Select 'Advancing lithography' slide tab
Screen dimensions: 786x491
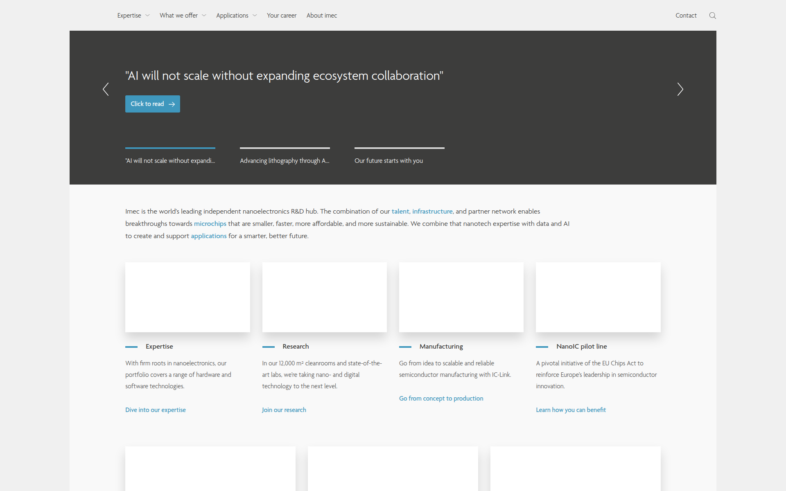285,156
